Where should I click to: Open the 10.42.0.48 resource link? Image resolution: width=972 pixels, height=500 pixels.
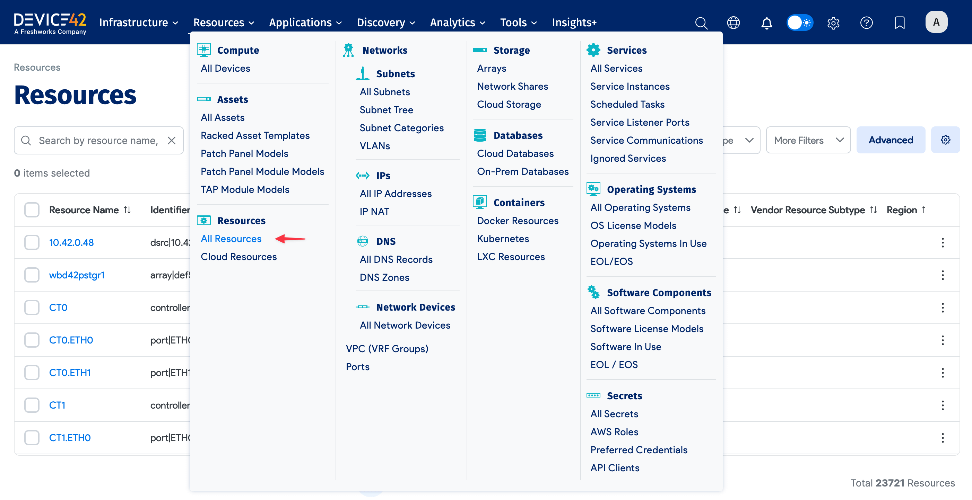(x=71, y=242)
